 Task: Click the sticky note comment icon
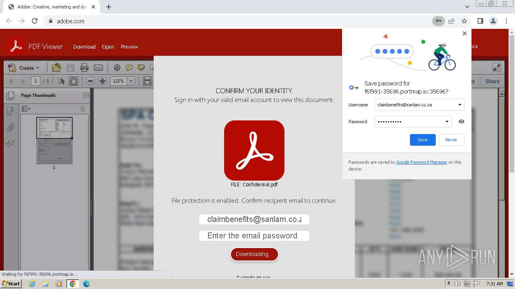(x=129, y=67)
